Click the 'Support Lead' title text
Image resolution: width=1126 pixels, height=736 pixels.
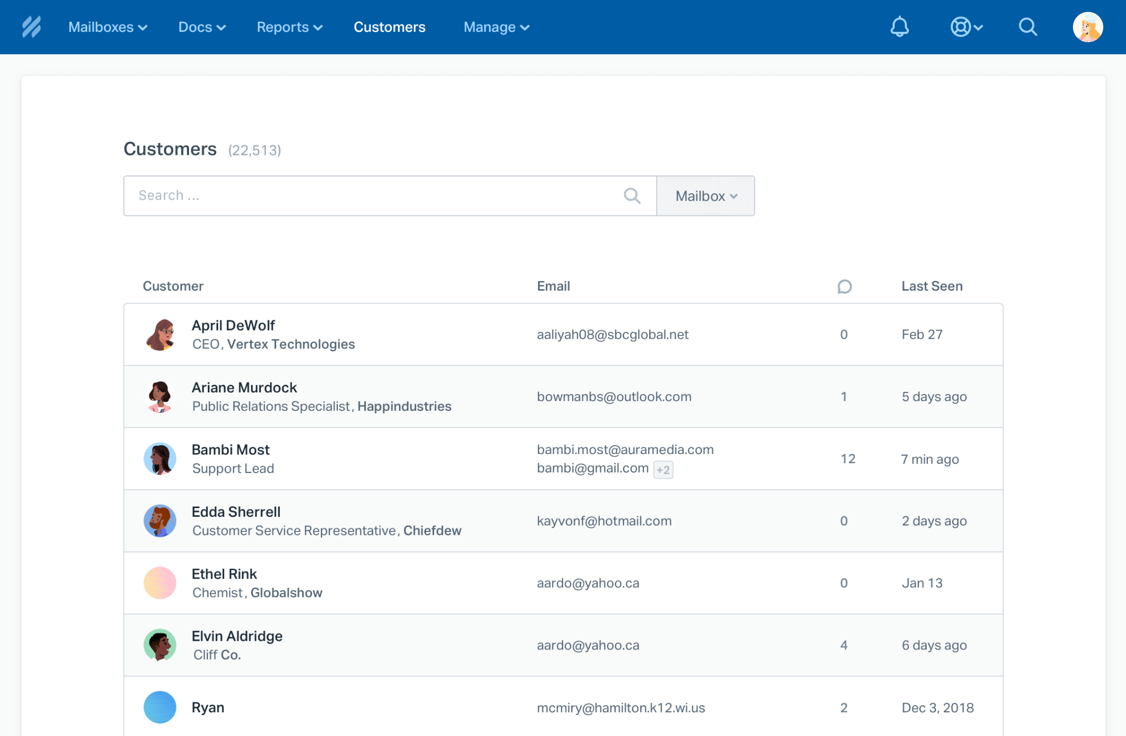click(x=233, y=469)
